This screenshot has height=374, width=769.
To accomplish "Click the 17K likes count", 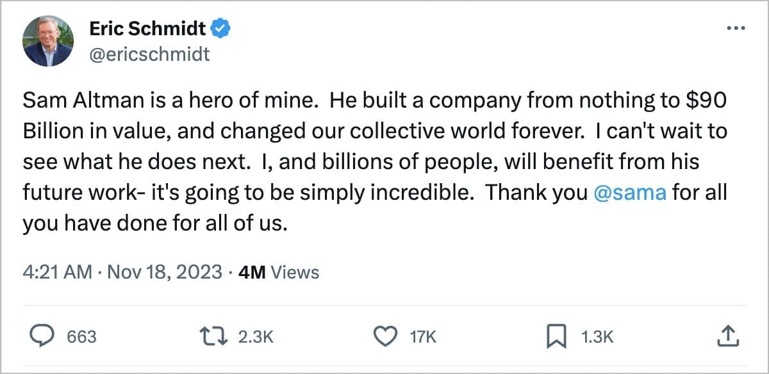I will click(x=422, y=337).
